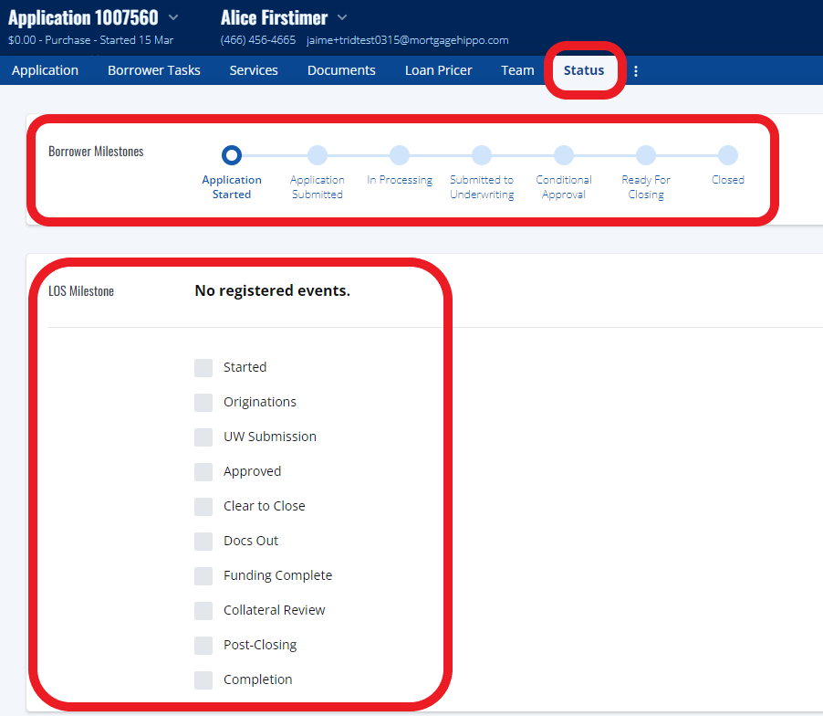823x716 pixels.
Task: Check the Started LOS milestone checkbox
Action: point(203,368)
